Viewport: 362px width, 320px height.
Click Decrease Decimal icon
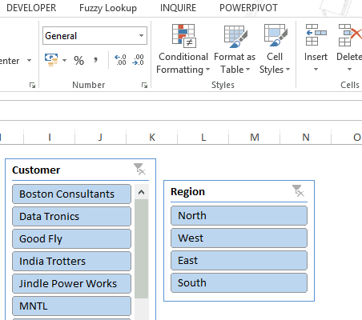click(x=138, y=60)
